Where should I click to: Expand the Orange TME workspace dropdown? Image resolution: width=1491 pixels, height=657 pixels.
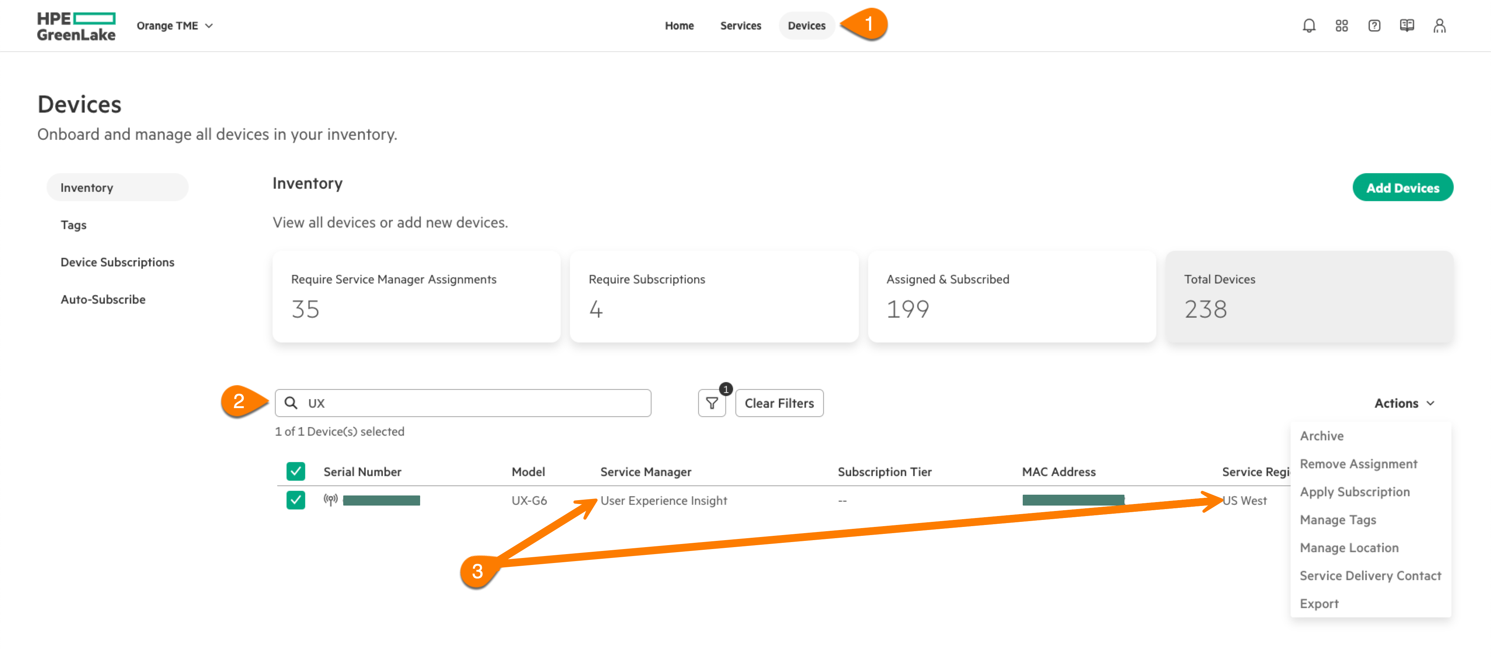click(x=175, y=26)
